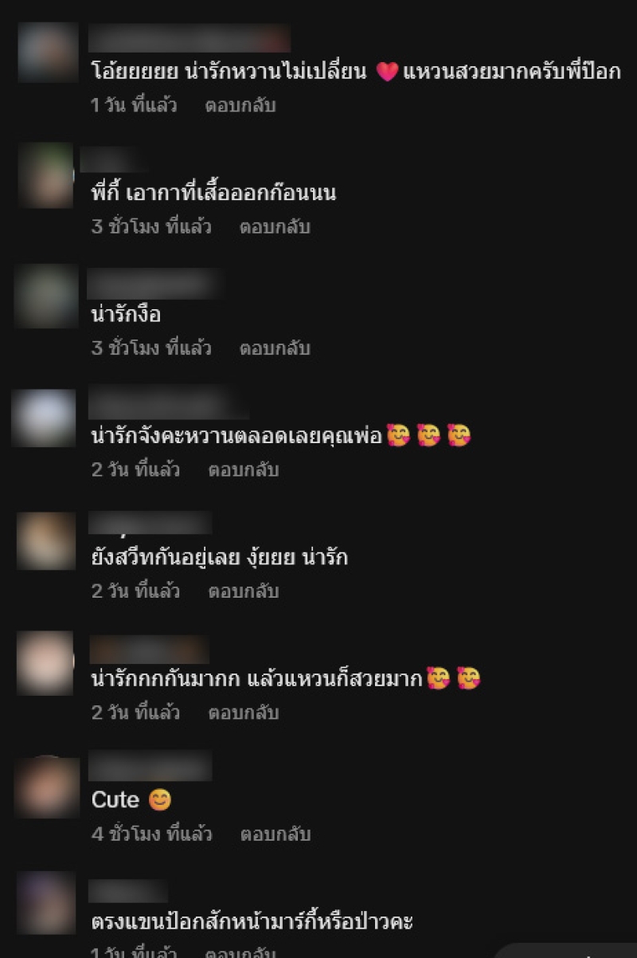The width and height of the screenshot is (637, 958).
Task: Reply to the น่ารักงือ comment
Action: [275, 348]
